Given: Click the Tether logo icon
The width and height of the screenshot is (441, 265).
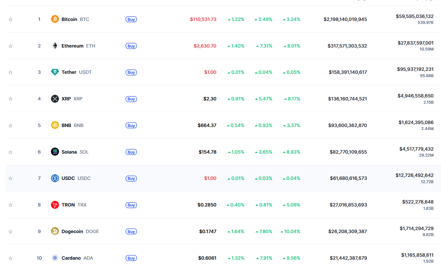Looking at the screenshot, I should 55,72.
